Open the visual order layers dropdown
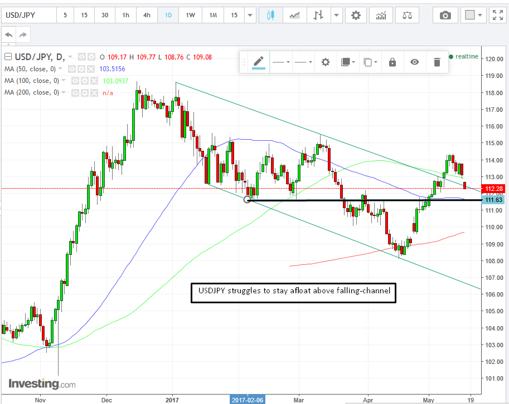The width and height of the screenshot is (509, 404). pos(348,62)
